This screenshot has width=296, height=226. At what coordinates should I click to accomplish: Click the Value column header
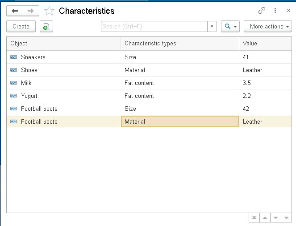coord(265,44)
